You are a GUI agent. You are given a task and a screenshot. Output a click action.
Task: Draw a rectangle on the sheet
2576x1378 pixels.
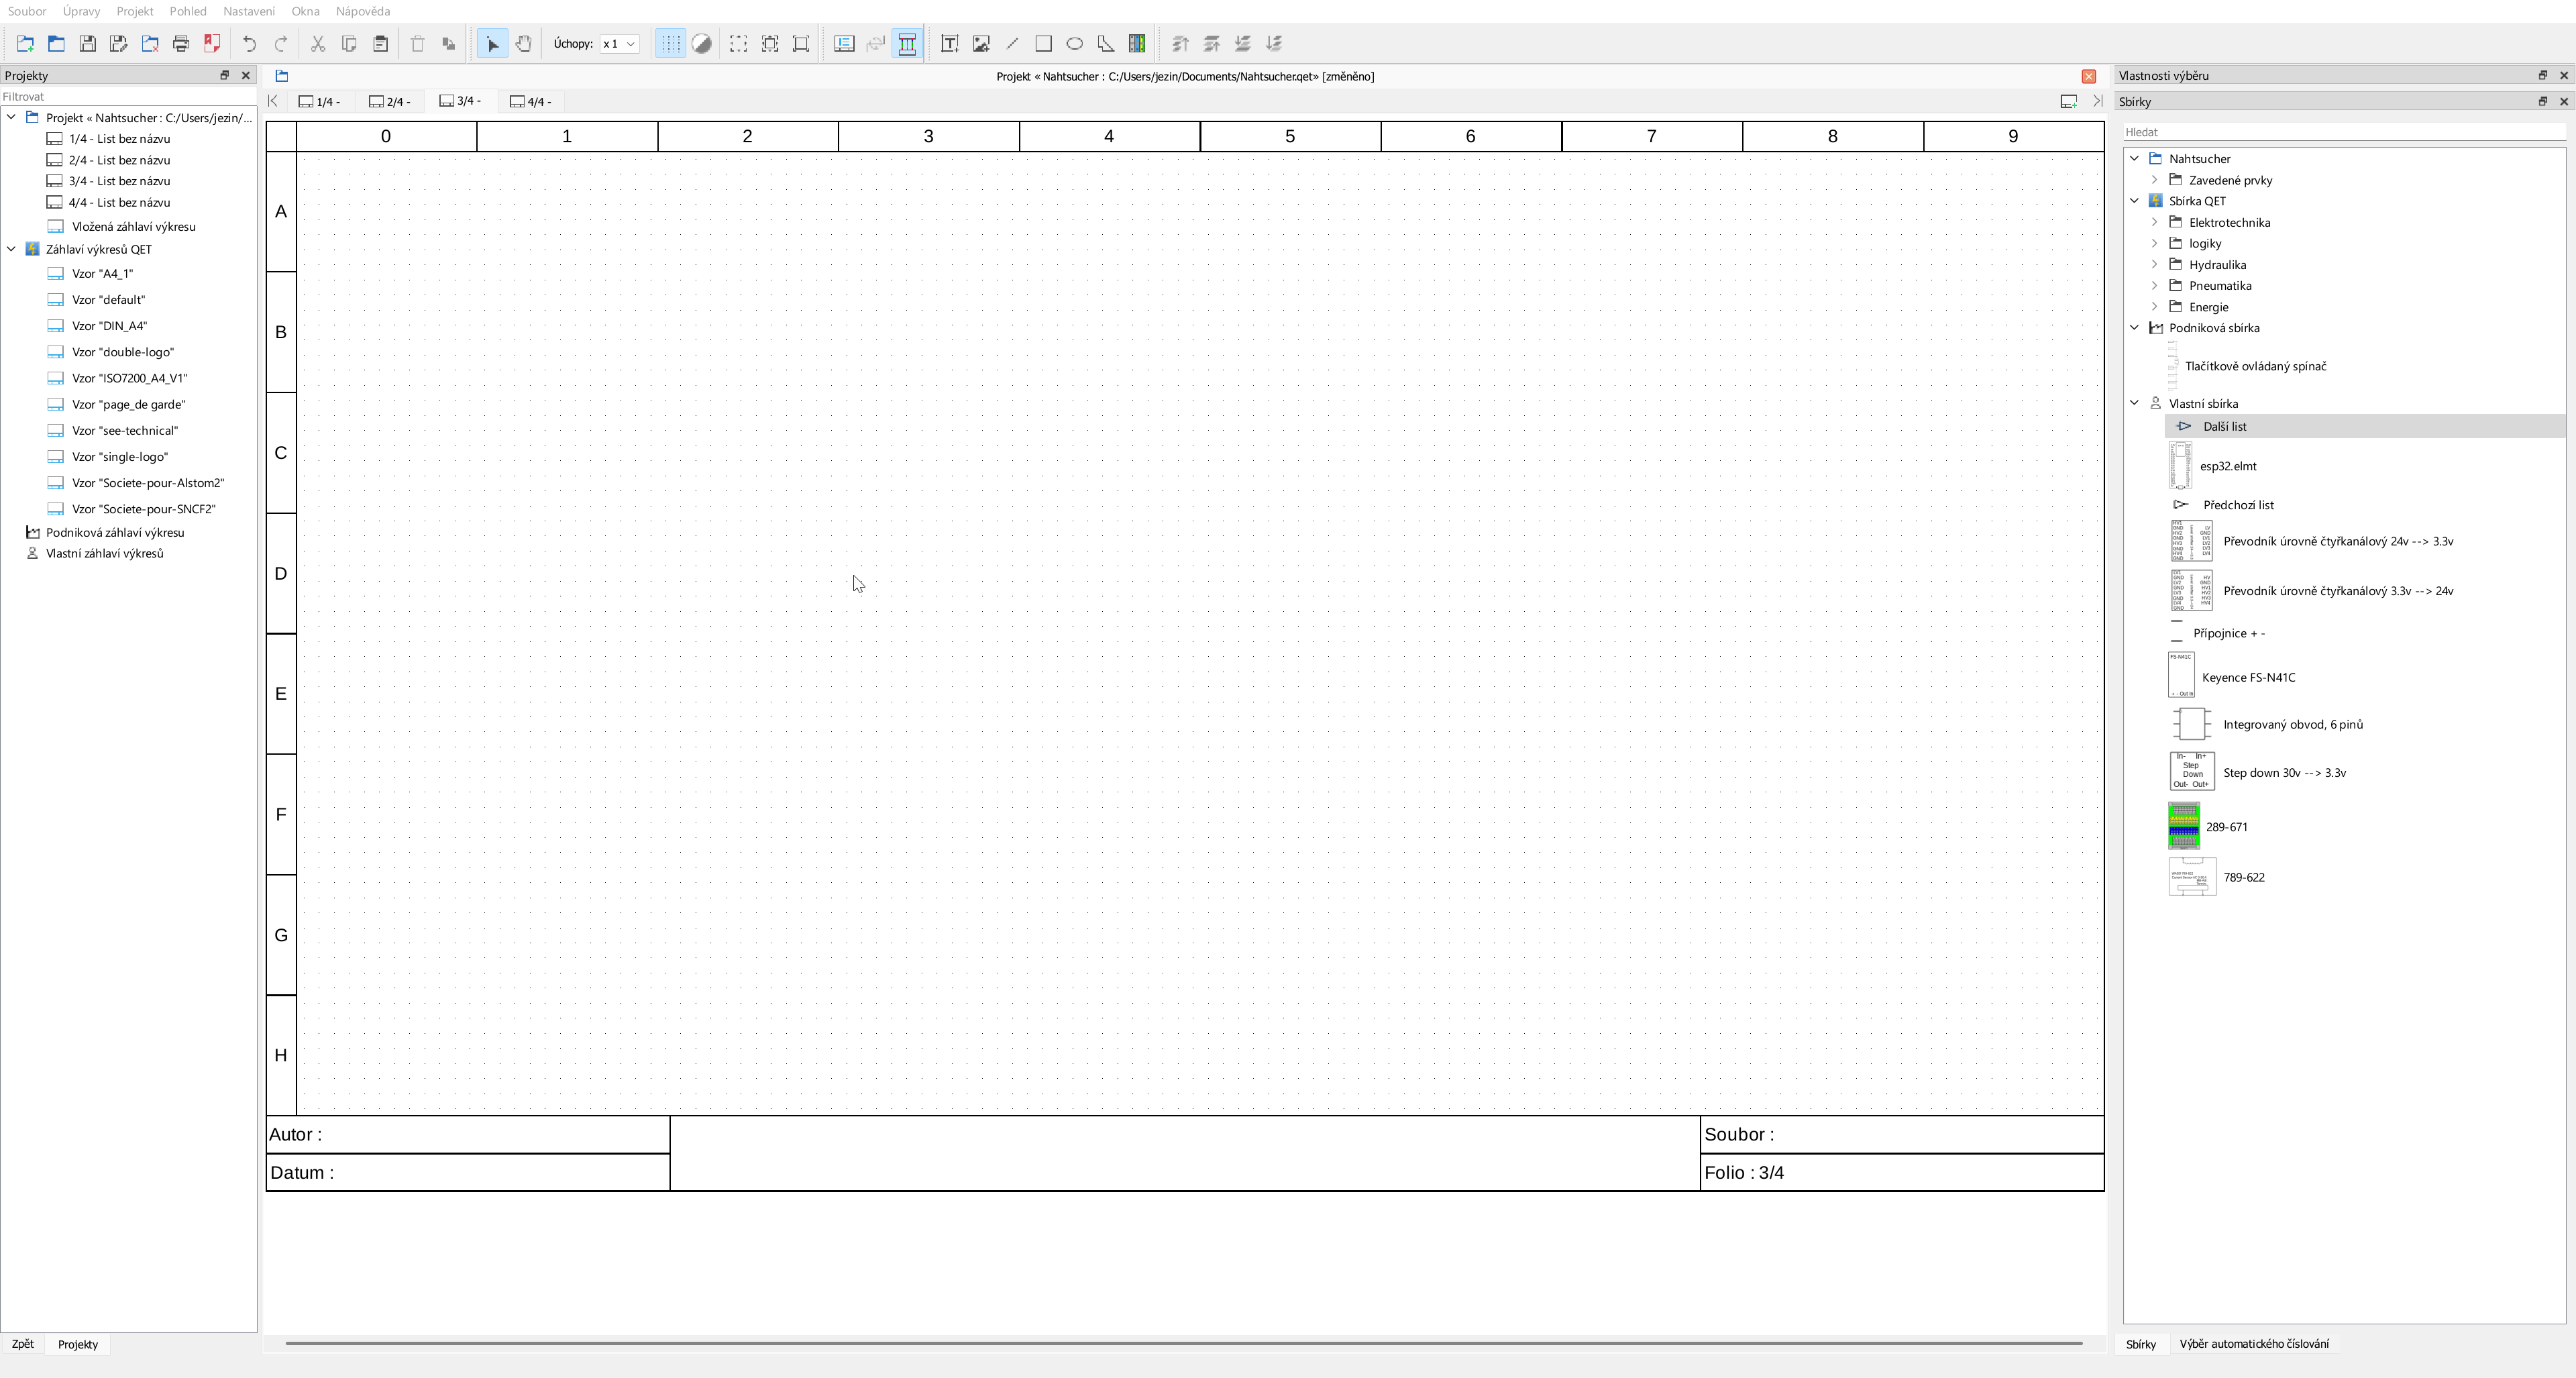(1044, 43)
